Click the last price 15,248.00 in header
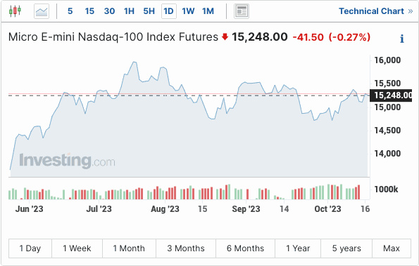This screenshot has height=266, width=419. coord(259,37)
